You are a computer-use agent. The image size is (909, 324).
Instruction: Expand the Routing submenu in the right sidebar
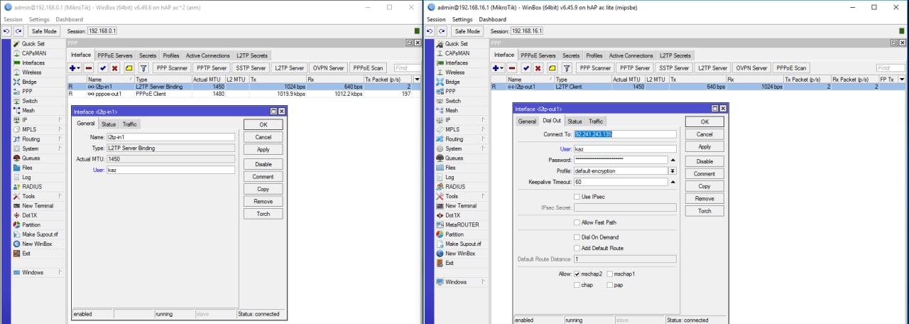(x=482, y=139)
